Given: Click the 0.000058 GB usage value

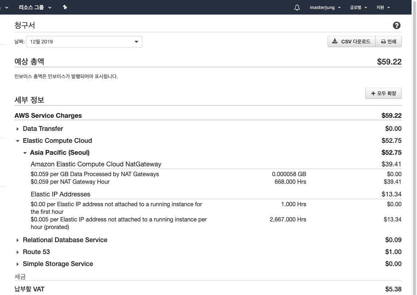Looking at the screenshot, I should (x=289, y=174).
